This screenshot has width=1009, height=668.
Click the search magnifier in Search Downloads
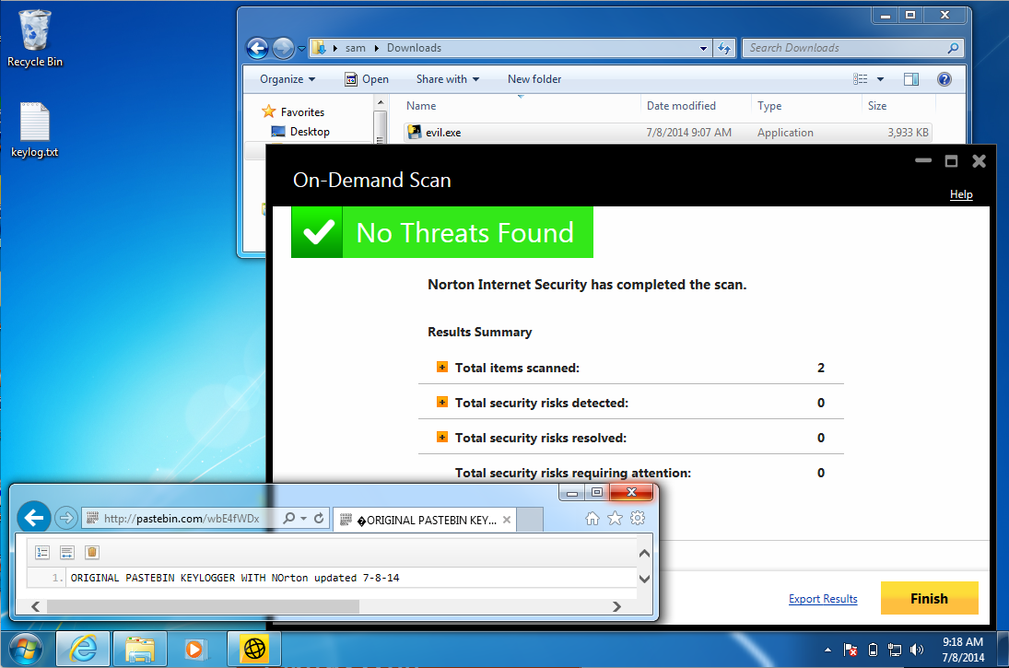(x=953, y=48)
